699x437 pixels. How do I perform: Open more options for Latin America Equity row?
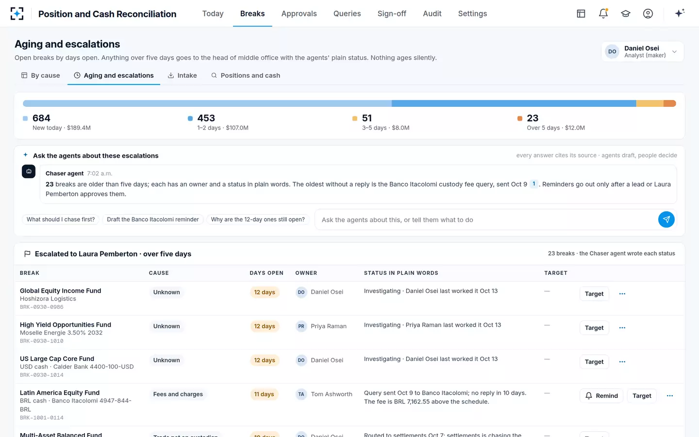pos(670,396)
